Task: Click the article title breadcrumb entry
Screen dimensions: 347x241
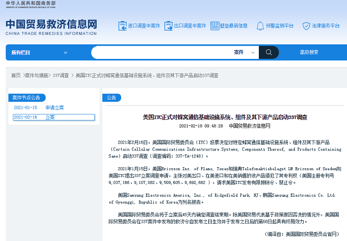Action: pos(147,76)
